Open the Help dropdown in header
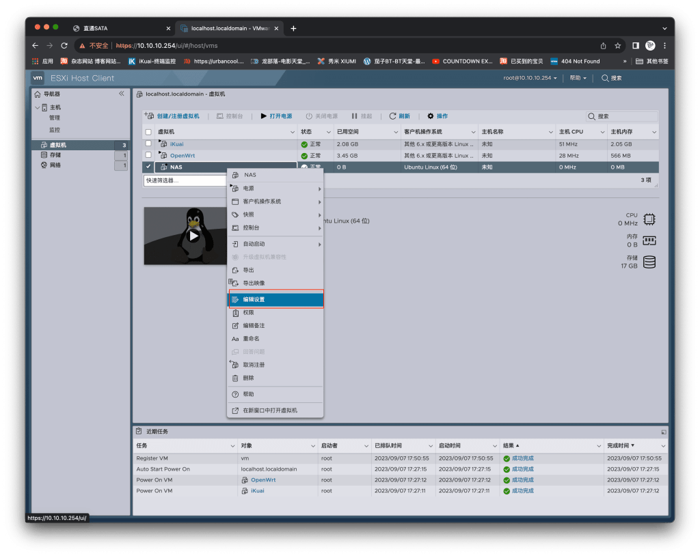This screenshot has width=700, height=556. pos(578,78)
